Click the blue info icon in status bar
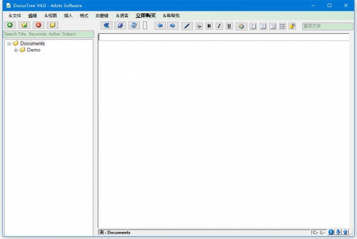The image size is (357, 239). click(x=331, y=232)
